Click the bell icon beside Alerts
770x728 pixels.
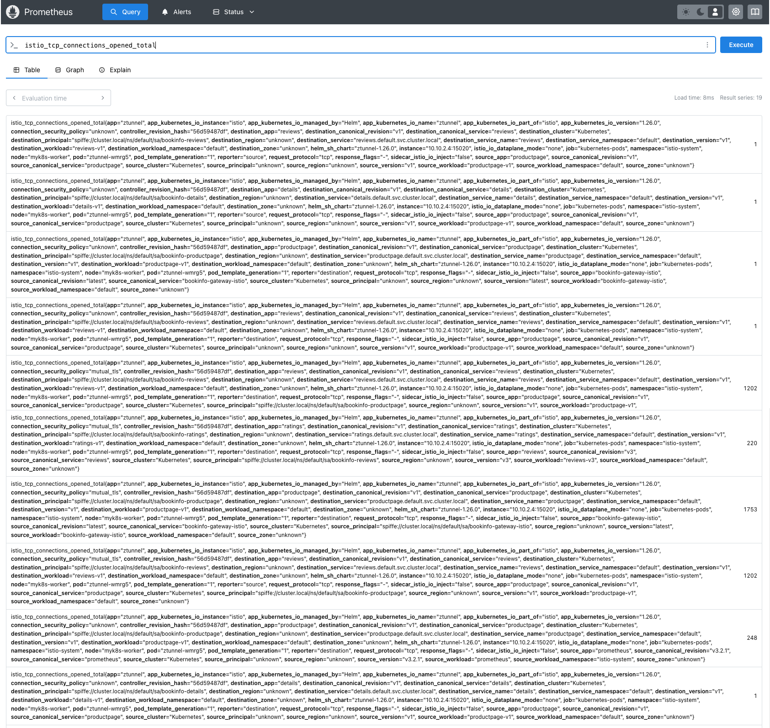165,12
